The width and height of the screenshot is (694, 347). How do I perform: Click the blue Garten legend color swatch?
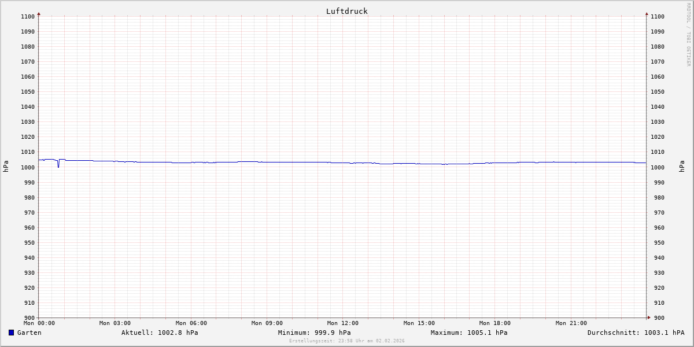click(11, 333)
